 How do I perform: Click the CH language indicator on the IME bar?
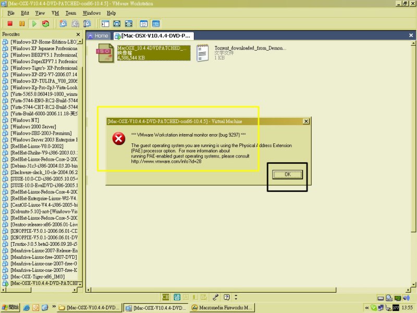point(165,297)
